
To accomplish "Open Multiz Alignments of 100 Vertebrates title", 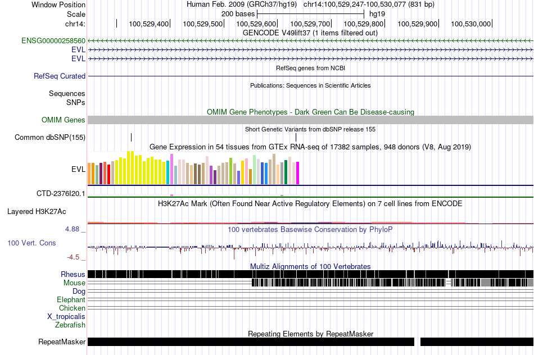I will tap(310, 266).
